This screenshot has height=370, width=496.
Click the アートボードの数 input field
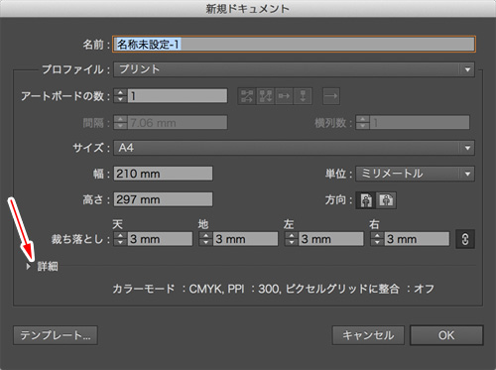pos(178,96)
